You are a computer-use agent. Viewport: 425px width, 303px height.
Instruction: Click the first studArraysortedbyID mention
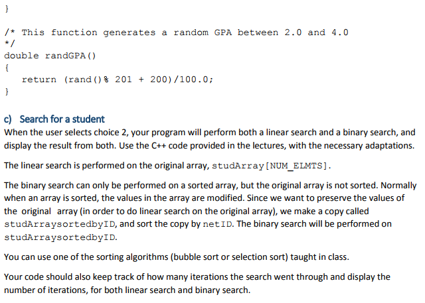pos(60,224)
